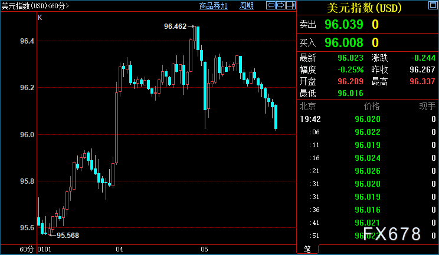Click the right arrow chart navigation icon

click(x=280, y=5)
